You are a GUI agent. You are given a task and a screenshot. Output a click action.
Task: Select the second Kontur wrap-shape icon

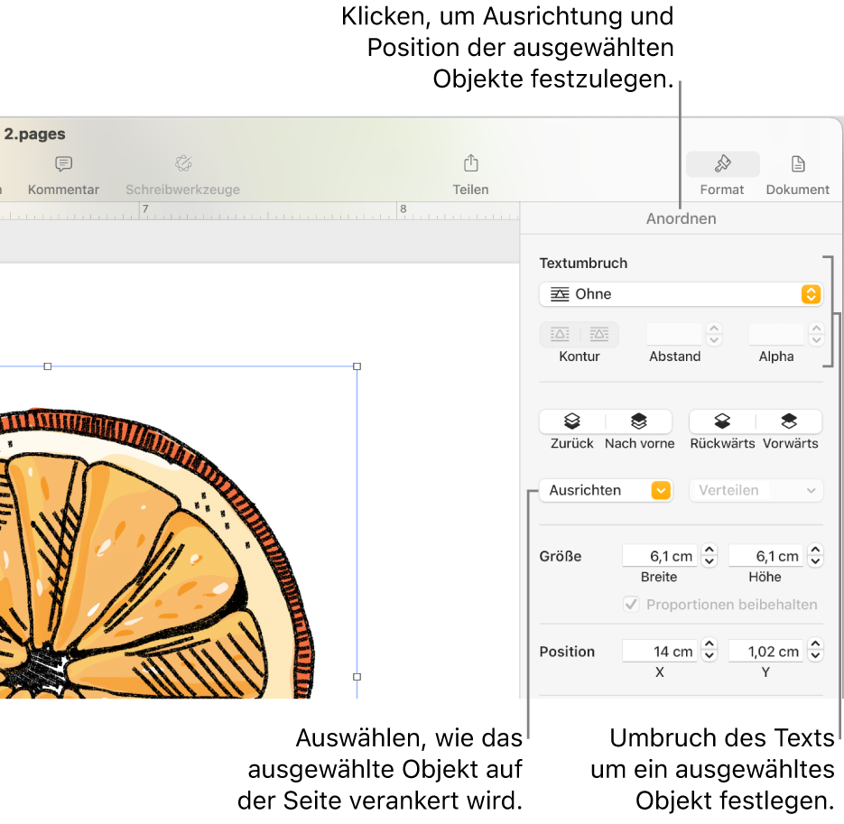tap(599, 334)
